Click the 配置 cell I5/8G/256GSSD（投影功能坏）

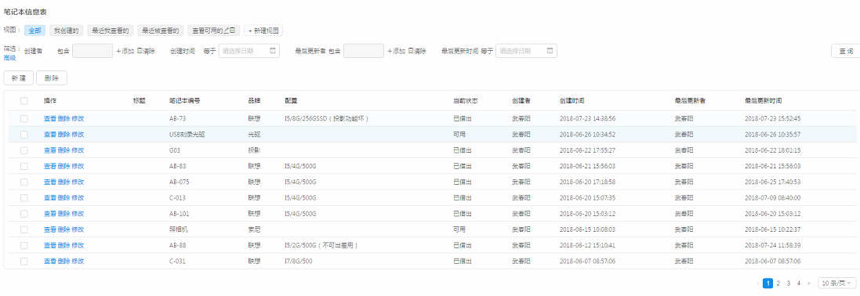(x=328, y=118)
